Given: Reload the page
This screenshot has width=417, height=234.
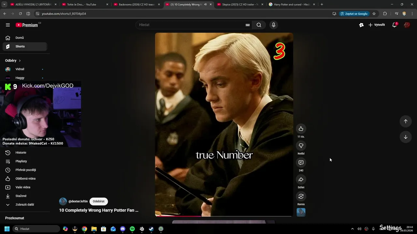Looking at the screenshot, I should pos(20,14).
